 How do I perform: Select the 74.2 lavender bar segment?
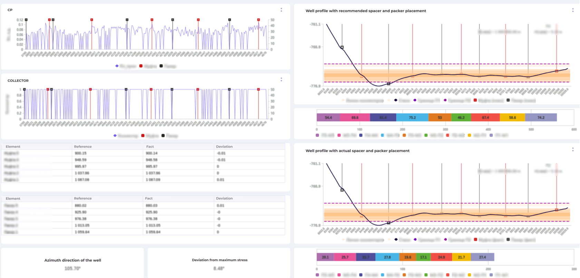pyautogui.click(x=541, y=118)
